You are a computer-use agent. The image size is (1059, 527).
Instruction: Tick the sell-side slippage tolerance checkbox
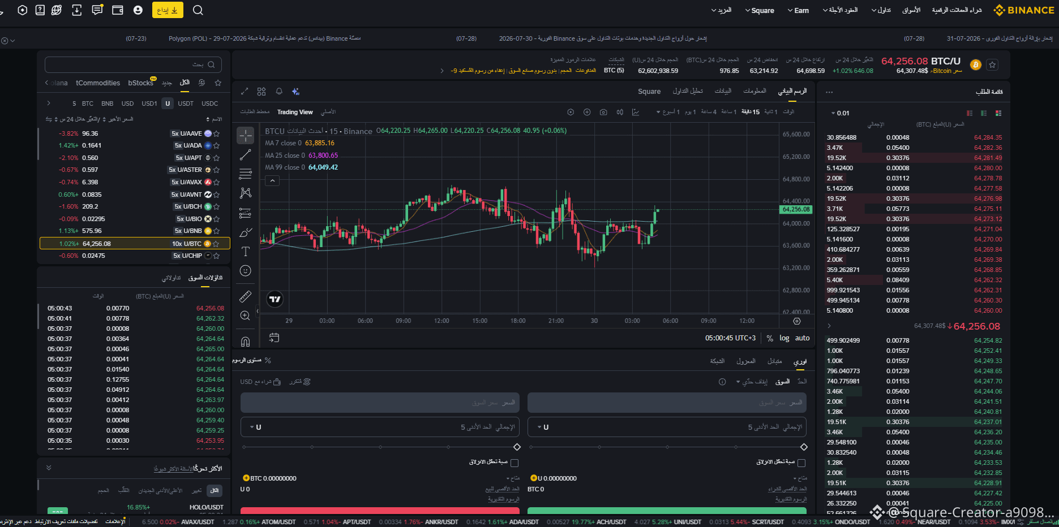click(x=515, y=463)
